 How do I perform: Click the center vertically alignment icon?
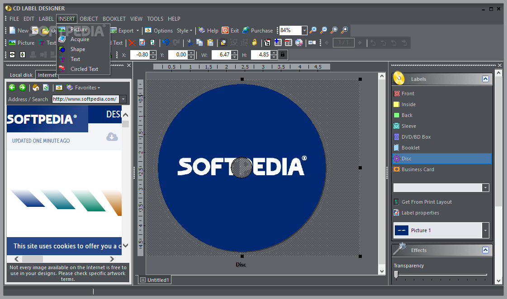click(23, 55)
